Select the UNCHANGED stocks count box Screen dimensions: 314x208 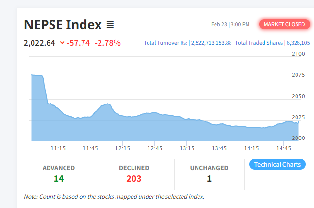tap(209, 174)
